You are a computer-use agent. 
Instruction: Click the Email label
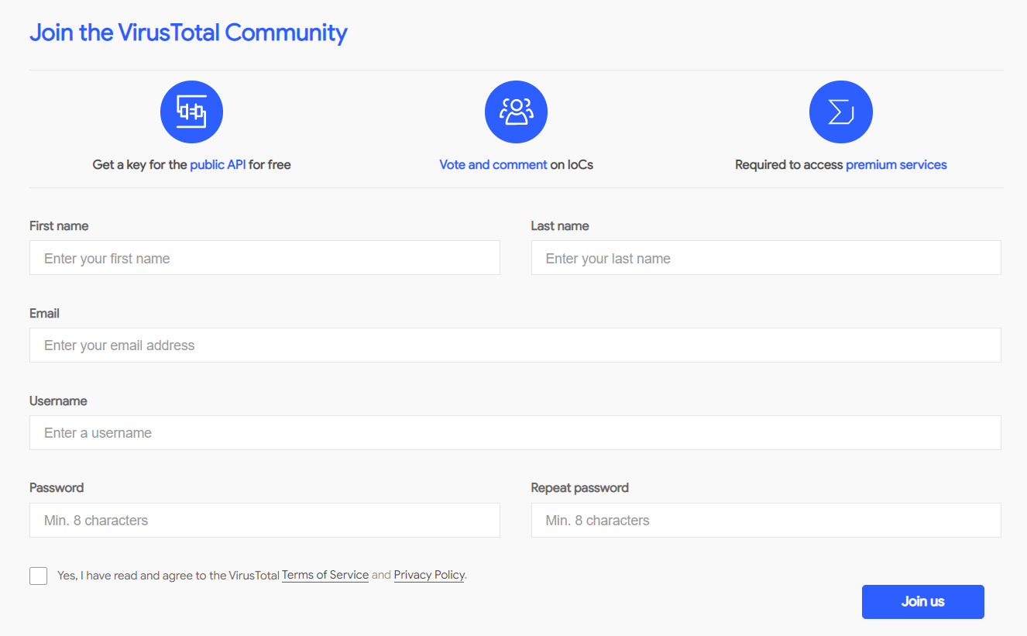tap(44, 314)
